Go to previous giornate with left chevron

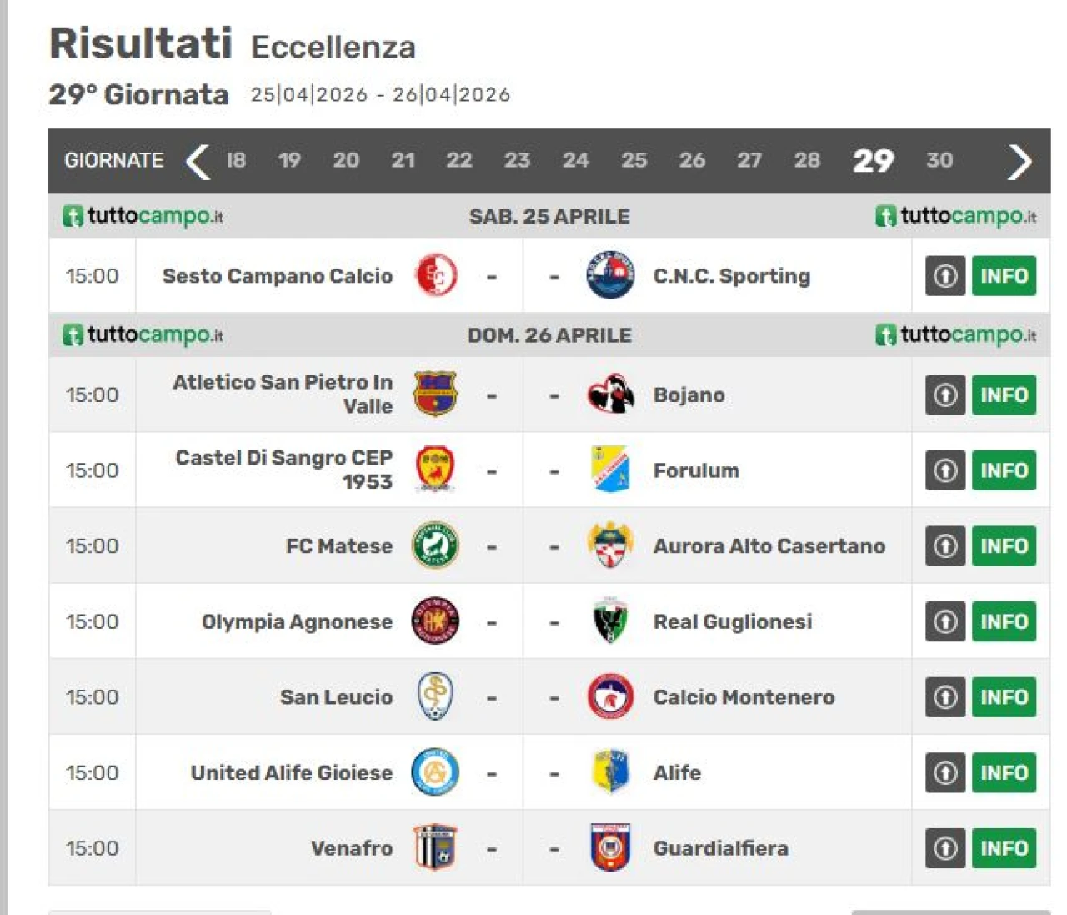pyautogui.click(x=198, y=161)
